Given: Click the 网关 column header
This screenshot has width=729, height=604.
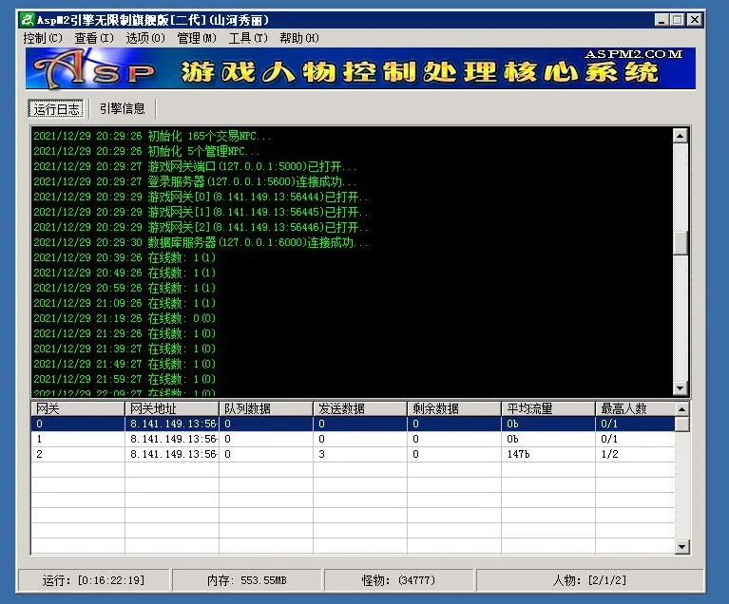Looking at the screenshot, I should (x=78, y=409).
